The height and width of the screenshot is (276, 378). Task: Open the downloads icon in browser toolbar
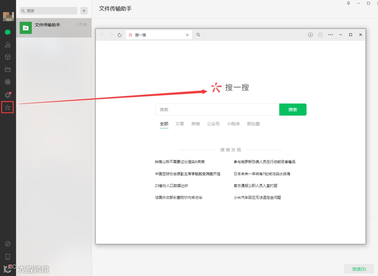(x=310, y=35)
